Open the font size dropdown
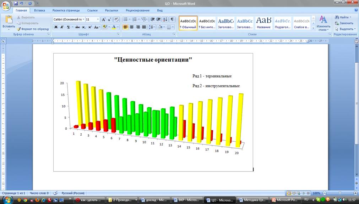The image size is (359, 204). point(98,19)
